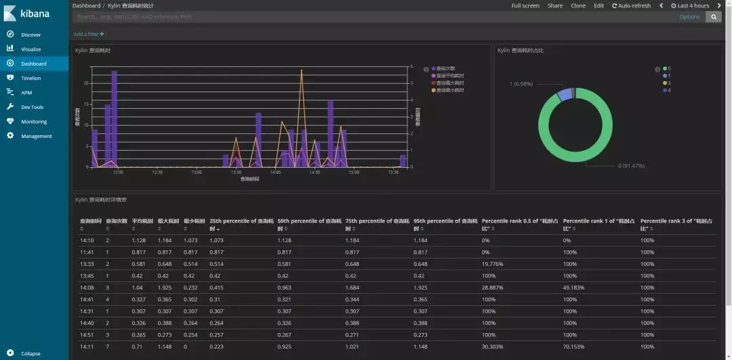
Task: Click the 28.887% cell
Action: click(492, 288)
